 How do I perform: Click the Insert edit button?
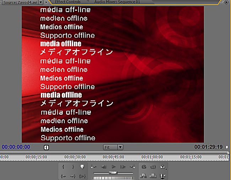click(144, 176)
